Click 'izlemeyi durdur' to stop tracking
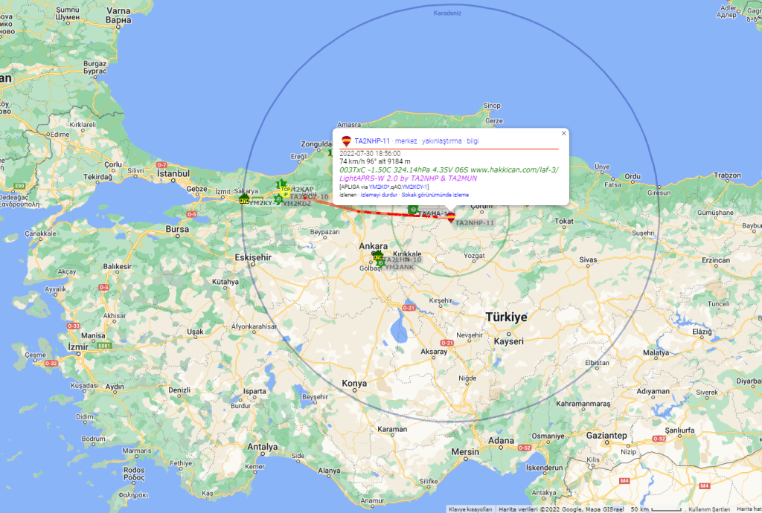Screen dimensions: 762x513 (x=379, y=195)
